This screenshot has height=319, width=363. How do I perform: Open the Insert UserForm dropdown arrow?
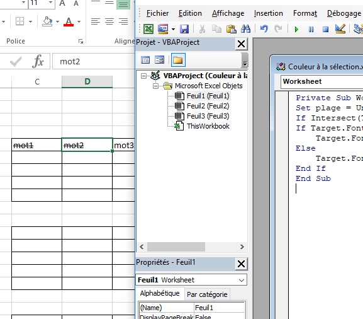(x=173, y=29)
